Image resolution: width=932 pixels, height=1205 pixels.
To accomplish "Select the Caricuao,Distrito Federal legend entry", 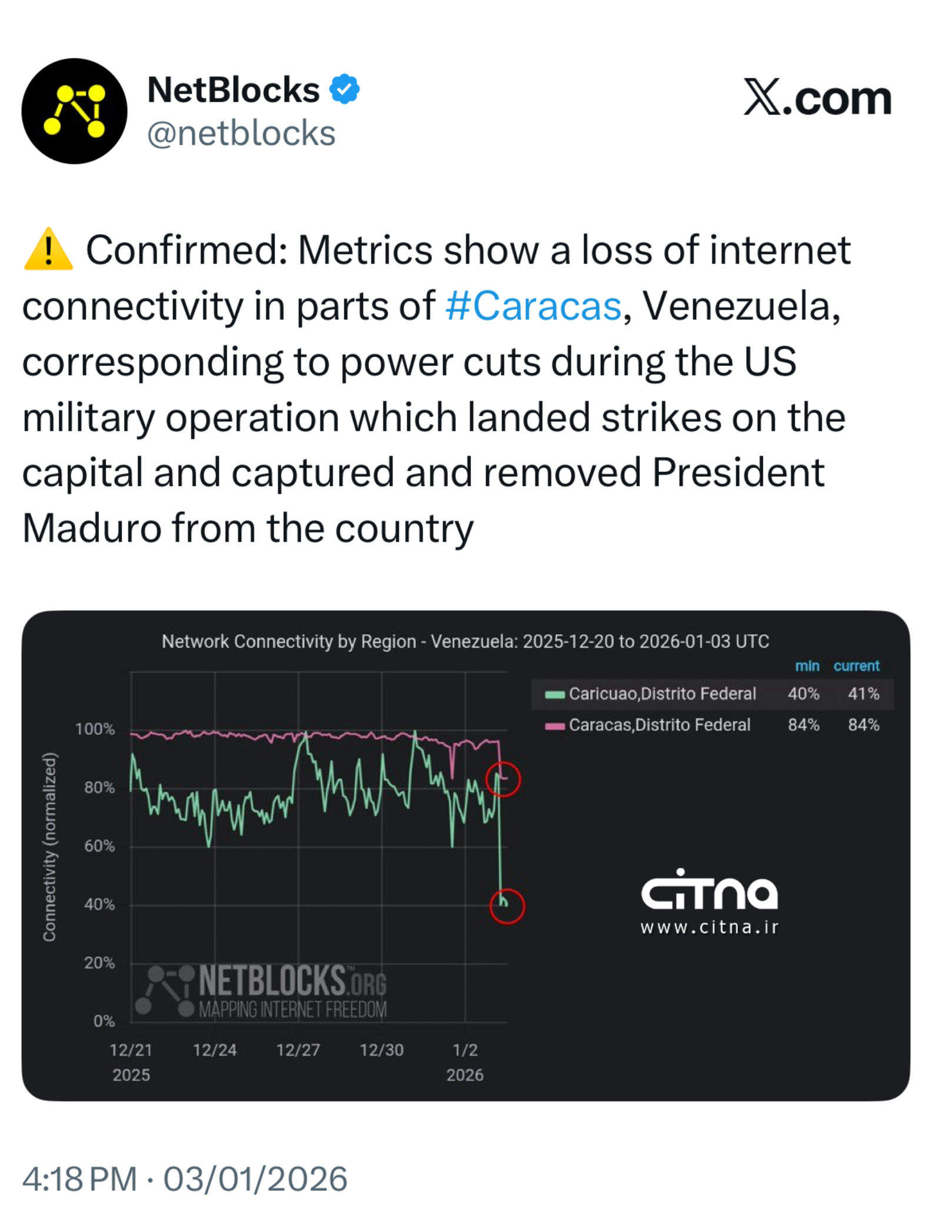I will pos(662,694).
